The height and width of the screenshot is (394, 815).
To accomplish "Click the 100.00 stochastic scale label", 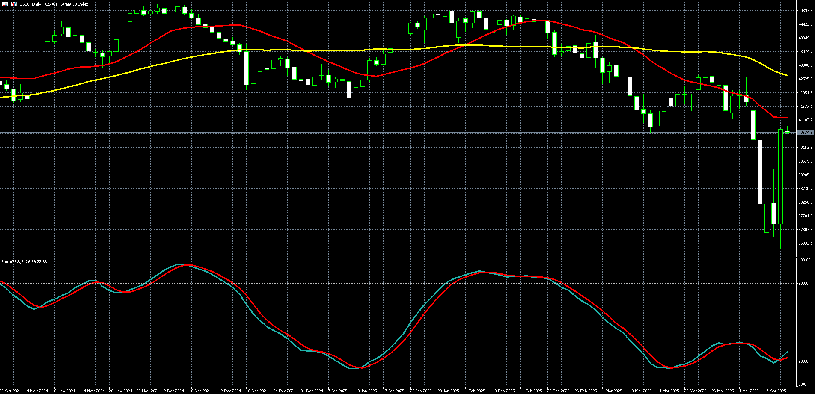I will click(x=804, y=260).
